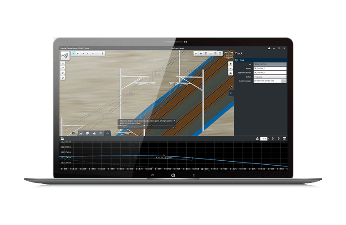Image resolution: width=346 pixels, height=225 pixels.
Task: Click the camera icon on right viewport edge
Action: 231,73
